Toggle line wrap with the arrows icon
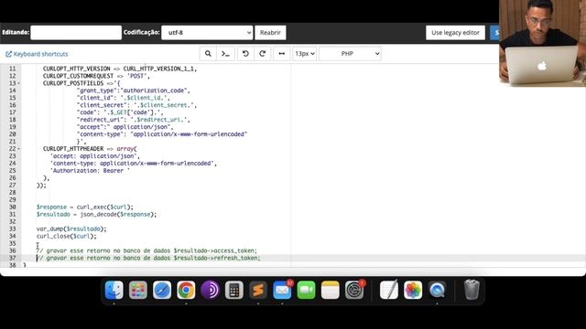Image resolution: width=586 pixels, height=329 pixels. tap(281, 54)
